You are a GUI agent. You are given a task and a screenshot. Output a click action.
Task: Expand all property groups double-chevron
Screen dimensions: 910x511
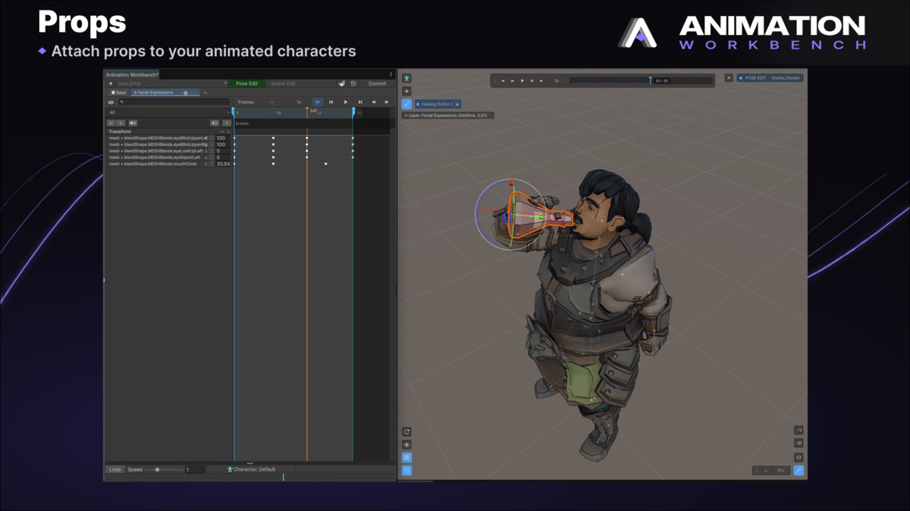pyautogui.click(x=111, y=123)
